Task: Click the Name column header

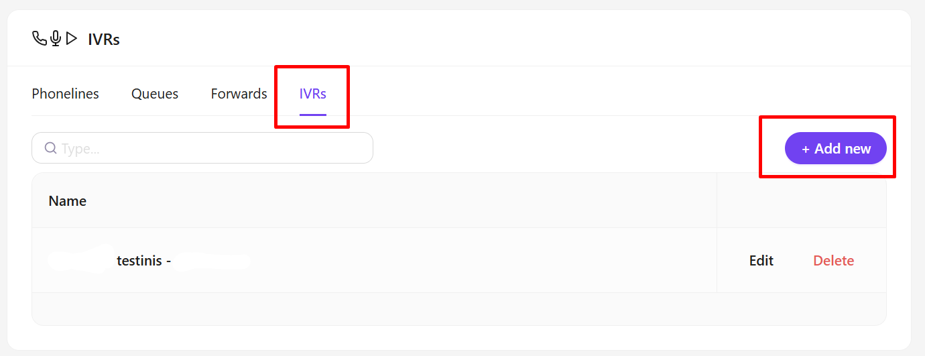Action: tap(67, 201)
